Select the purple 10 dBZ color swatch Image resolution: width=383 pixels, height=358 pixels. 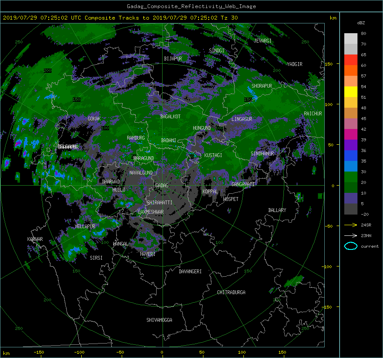351,198
